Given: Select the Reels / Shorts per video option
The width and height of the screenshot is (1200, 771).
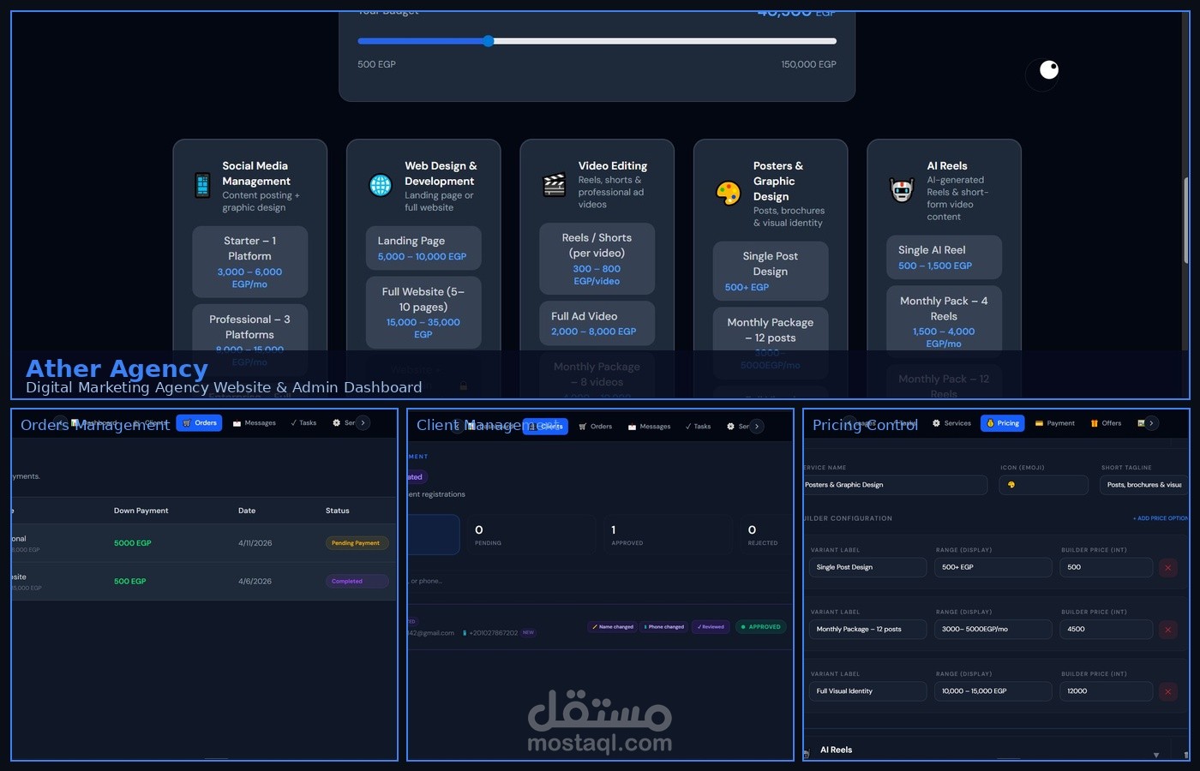Looking at the screenshot, I should point(597,259).
